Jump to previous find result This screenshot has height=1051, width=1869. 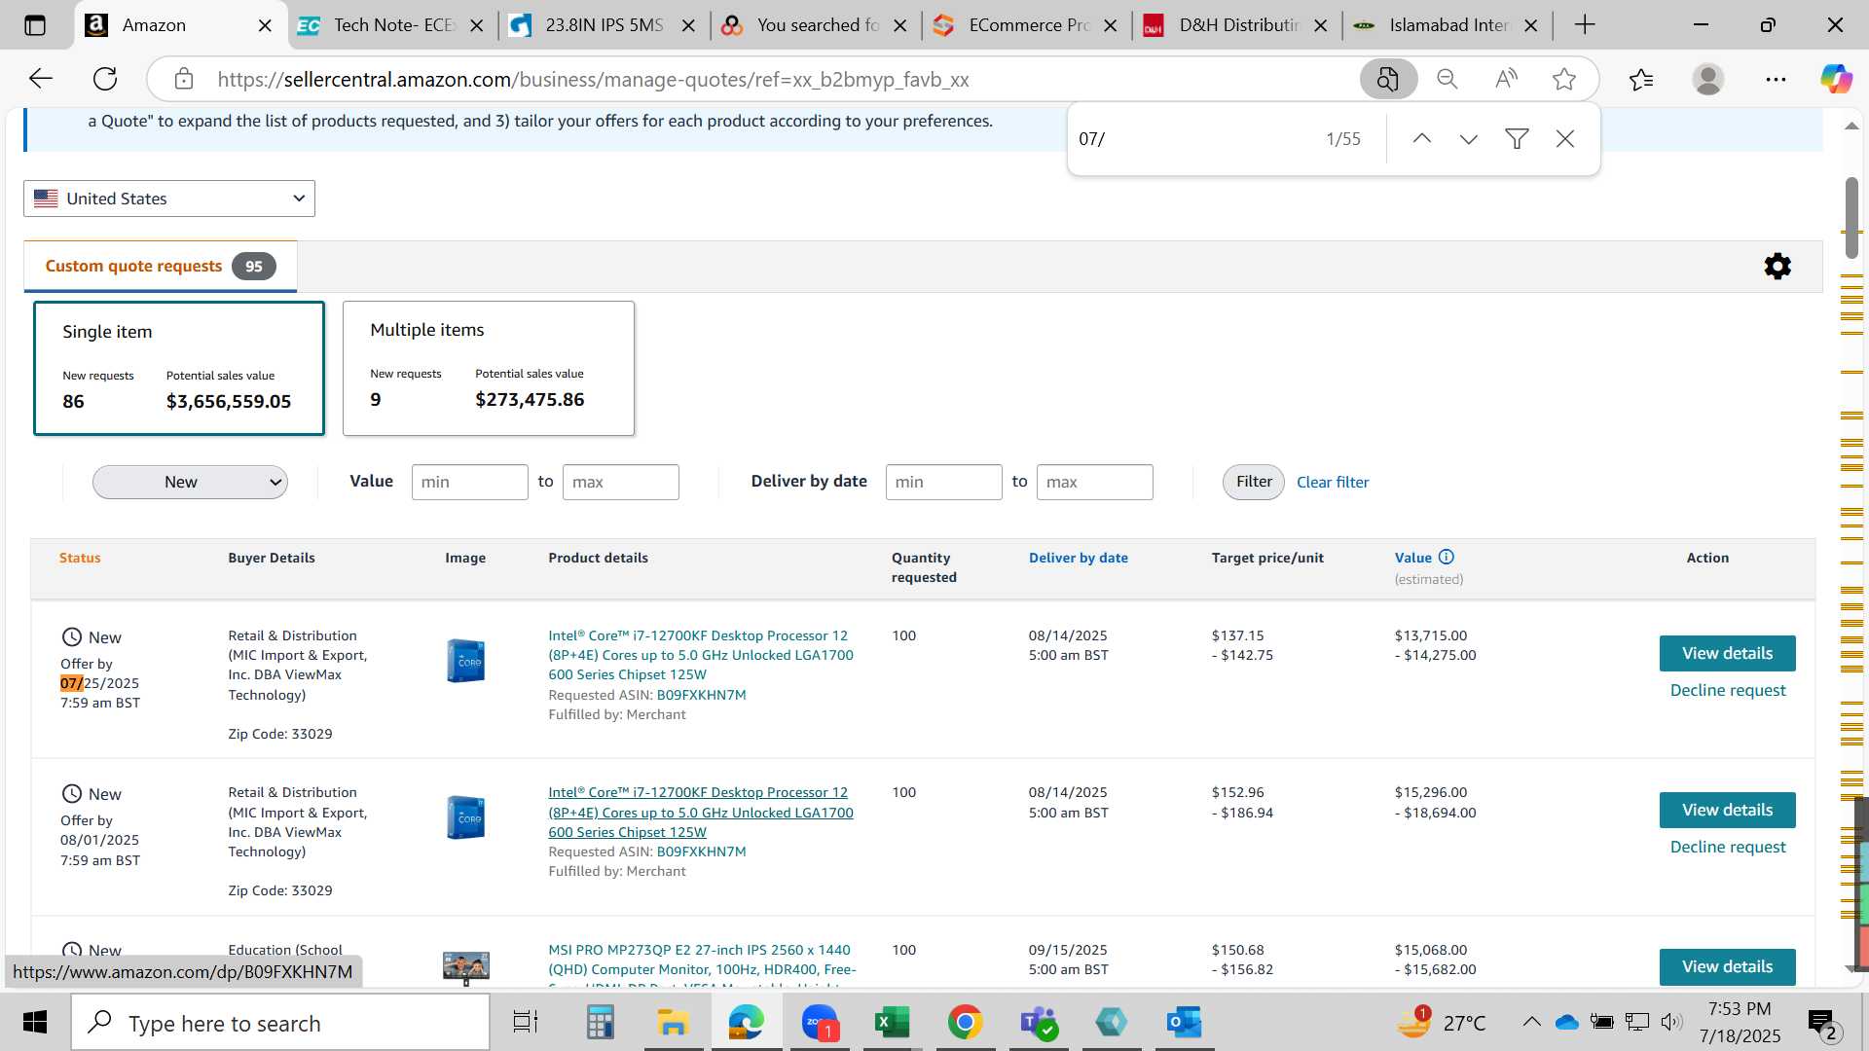coord(1422,139)
